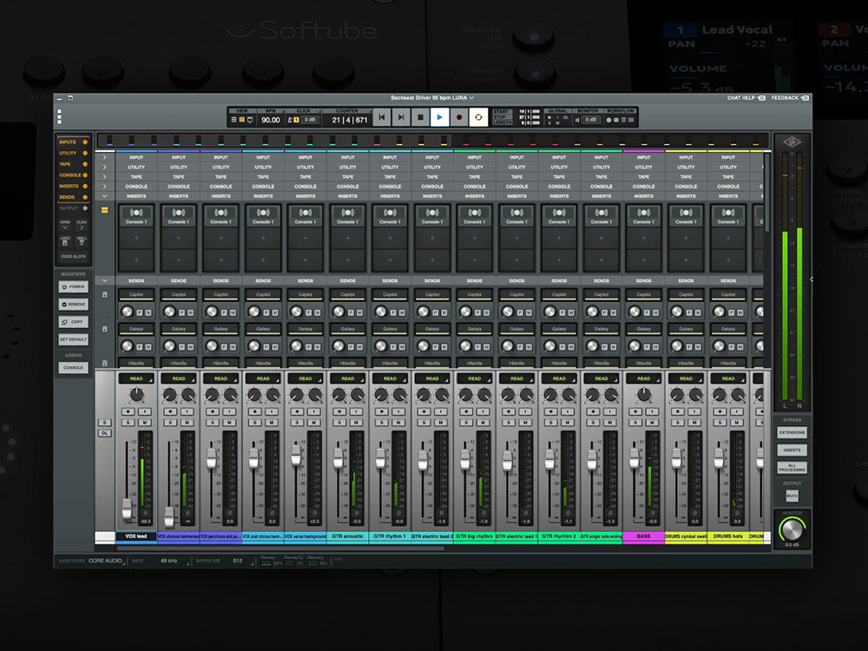Screen dimensions: 868x651
Task: Open Console 1 insert on VOX lead
Action: coord(136,217)
